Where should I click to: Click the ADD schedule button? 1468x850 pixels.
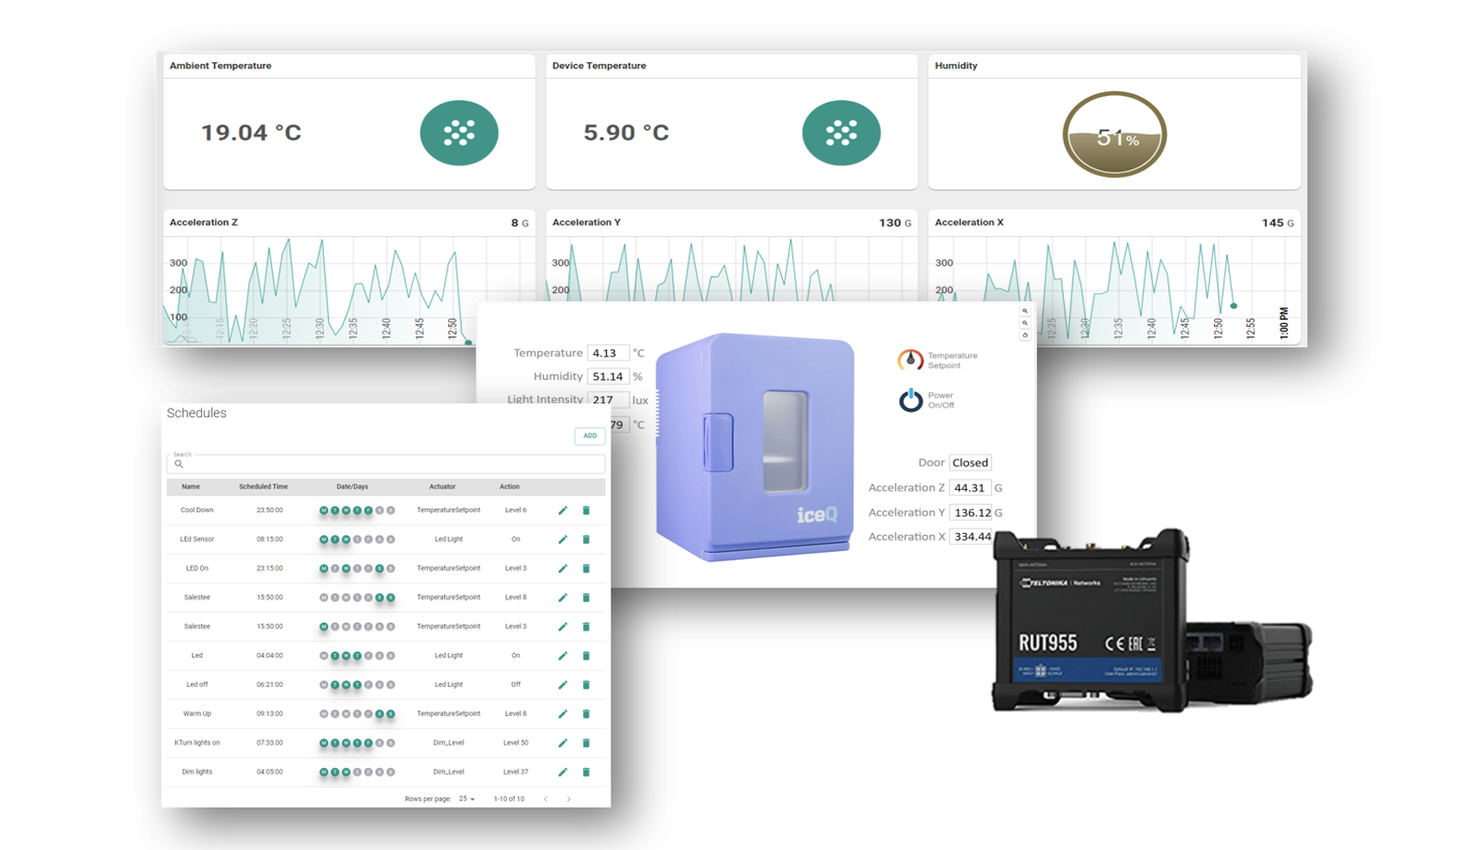(x=590, y=436)
